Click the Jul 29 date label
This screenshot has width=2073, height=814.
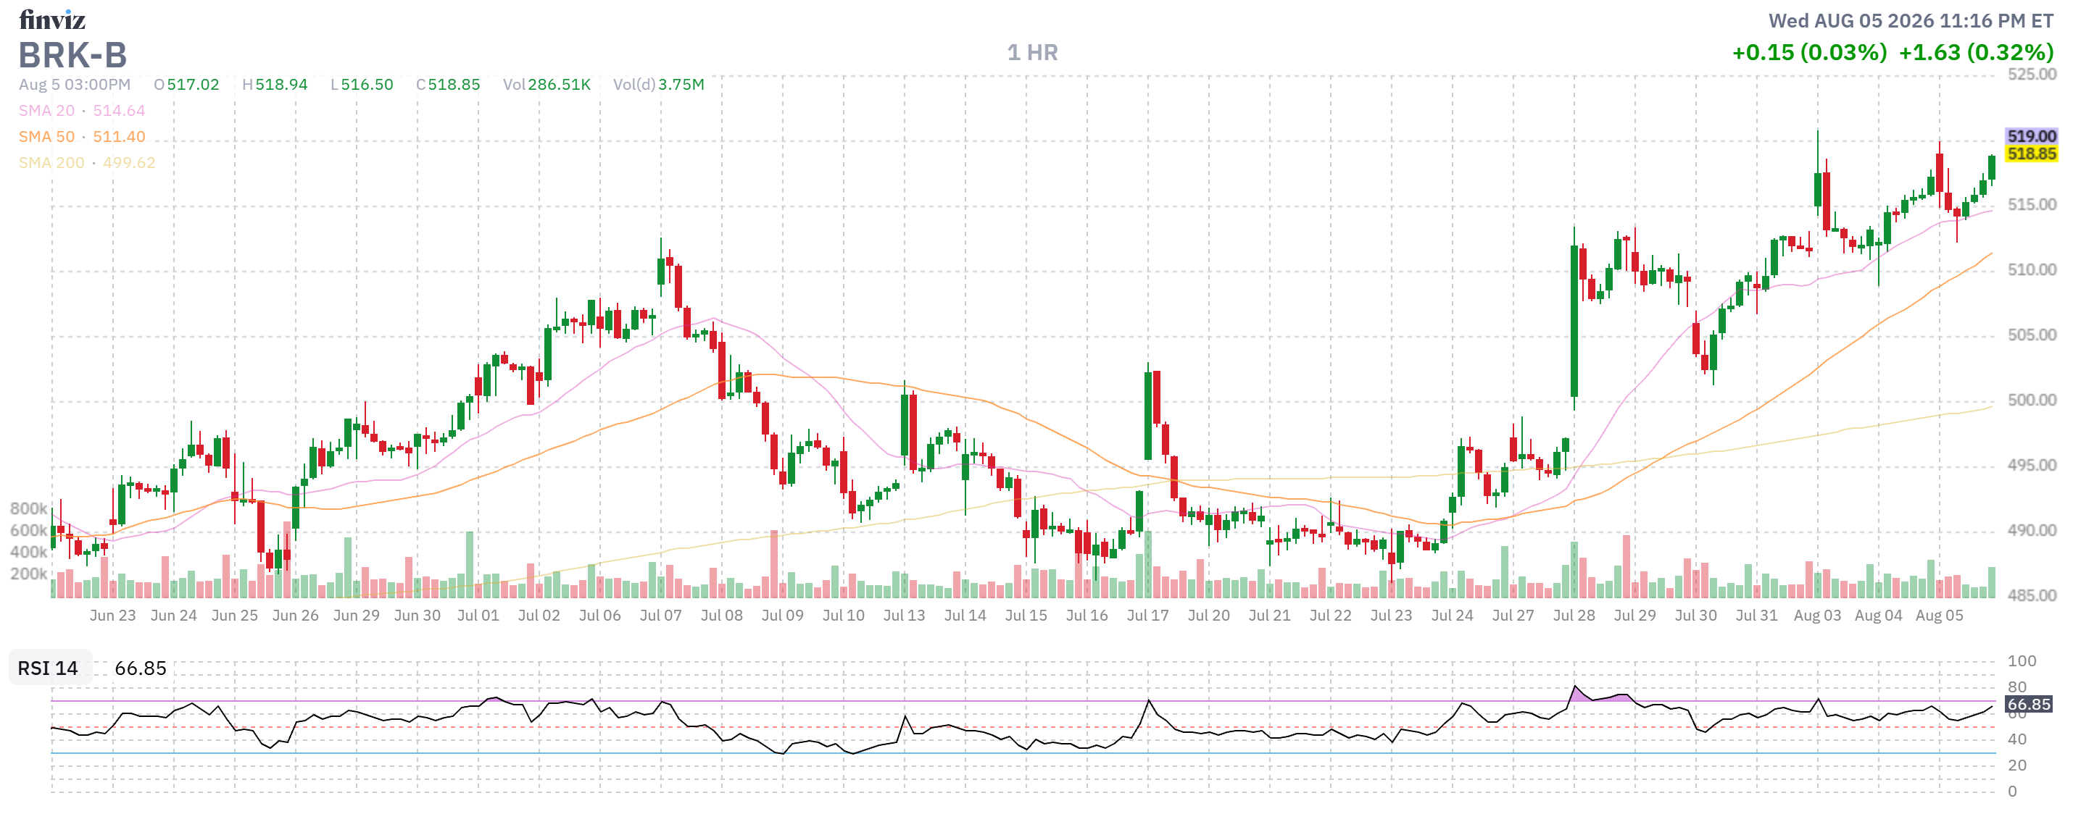(1634, 616)
